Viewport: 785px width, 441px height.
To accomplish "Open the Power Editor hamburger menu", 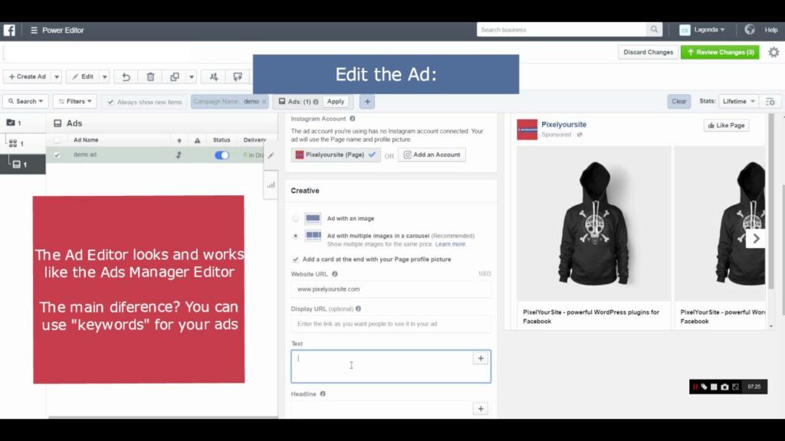I will point(34,30).
